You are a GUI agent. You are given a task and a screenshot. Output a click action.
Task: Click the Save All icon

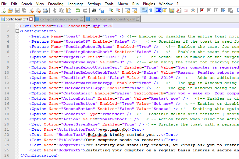[x=24, y=10]
